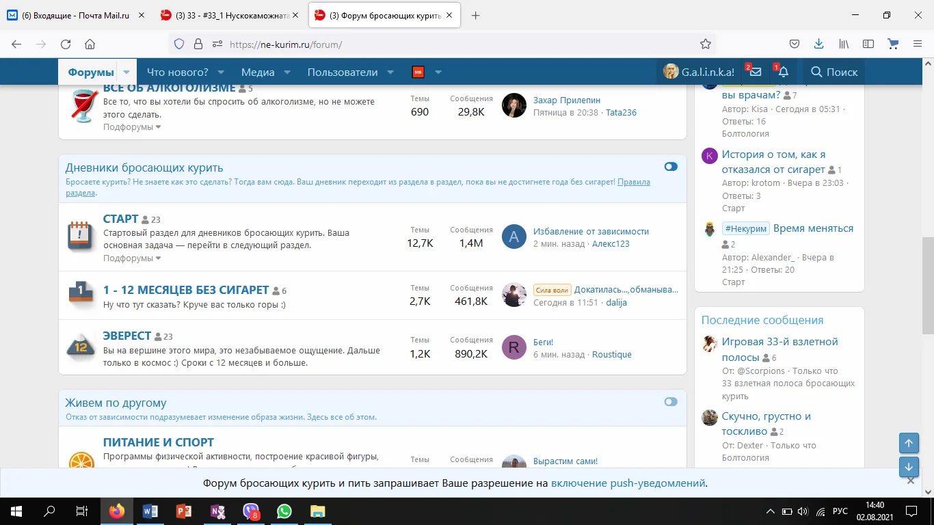Show hidden system tray icons
The height and width of the screenshot is (525, 934).
coord(771,511)
